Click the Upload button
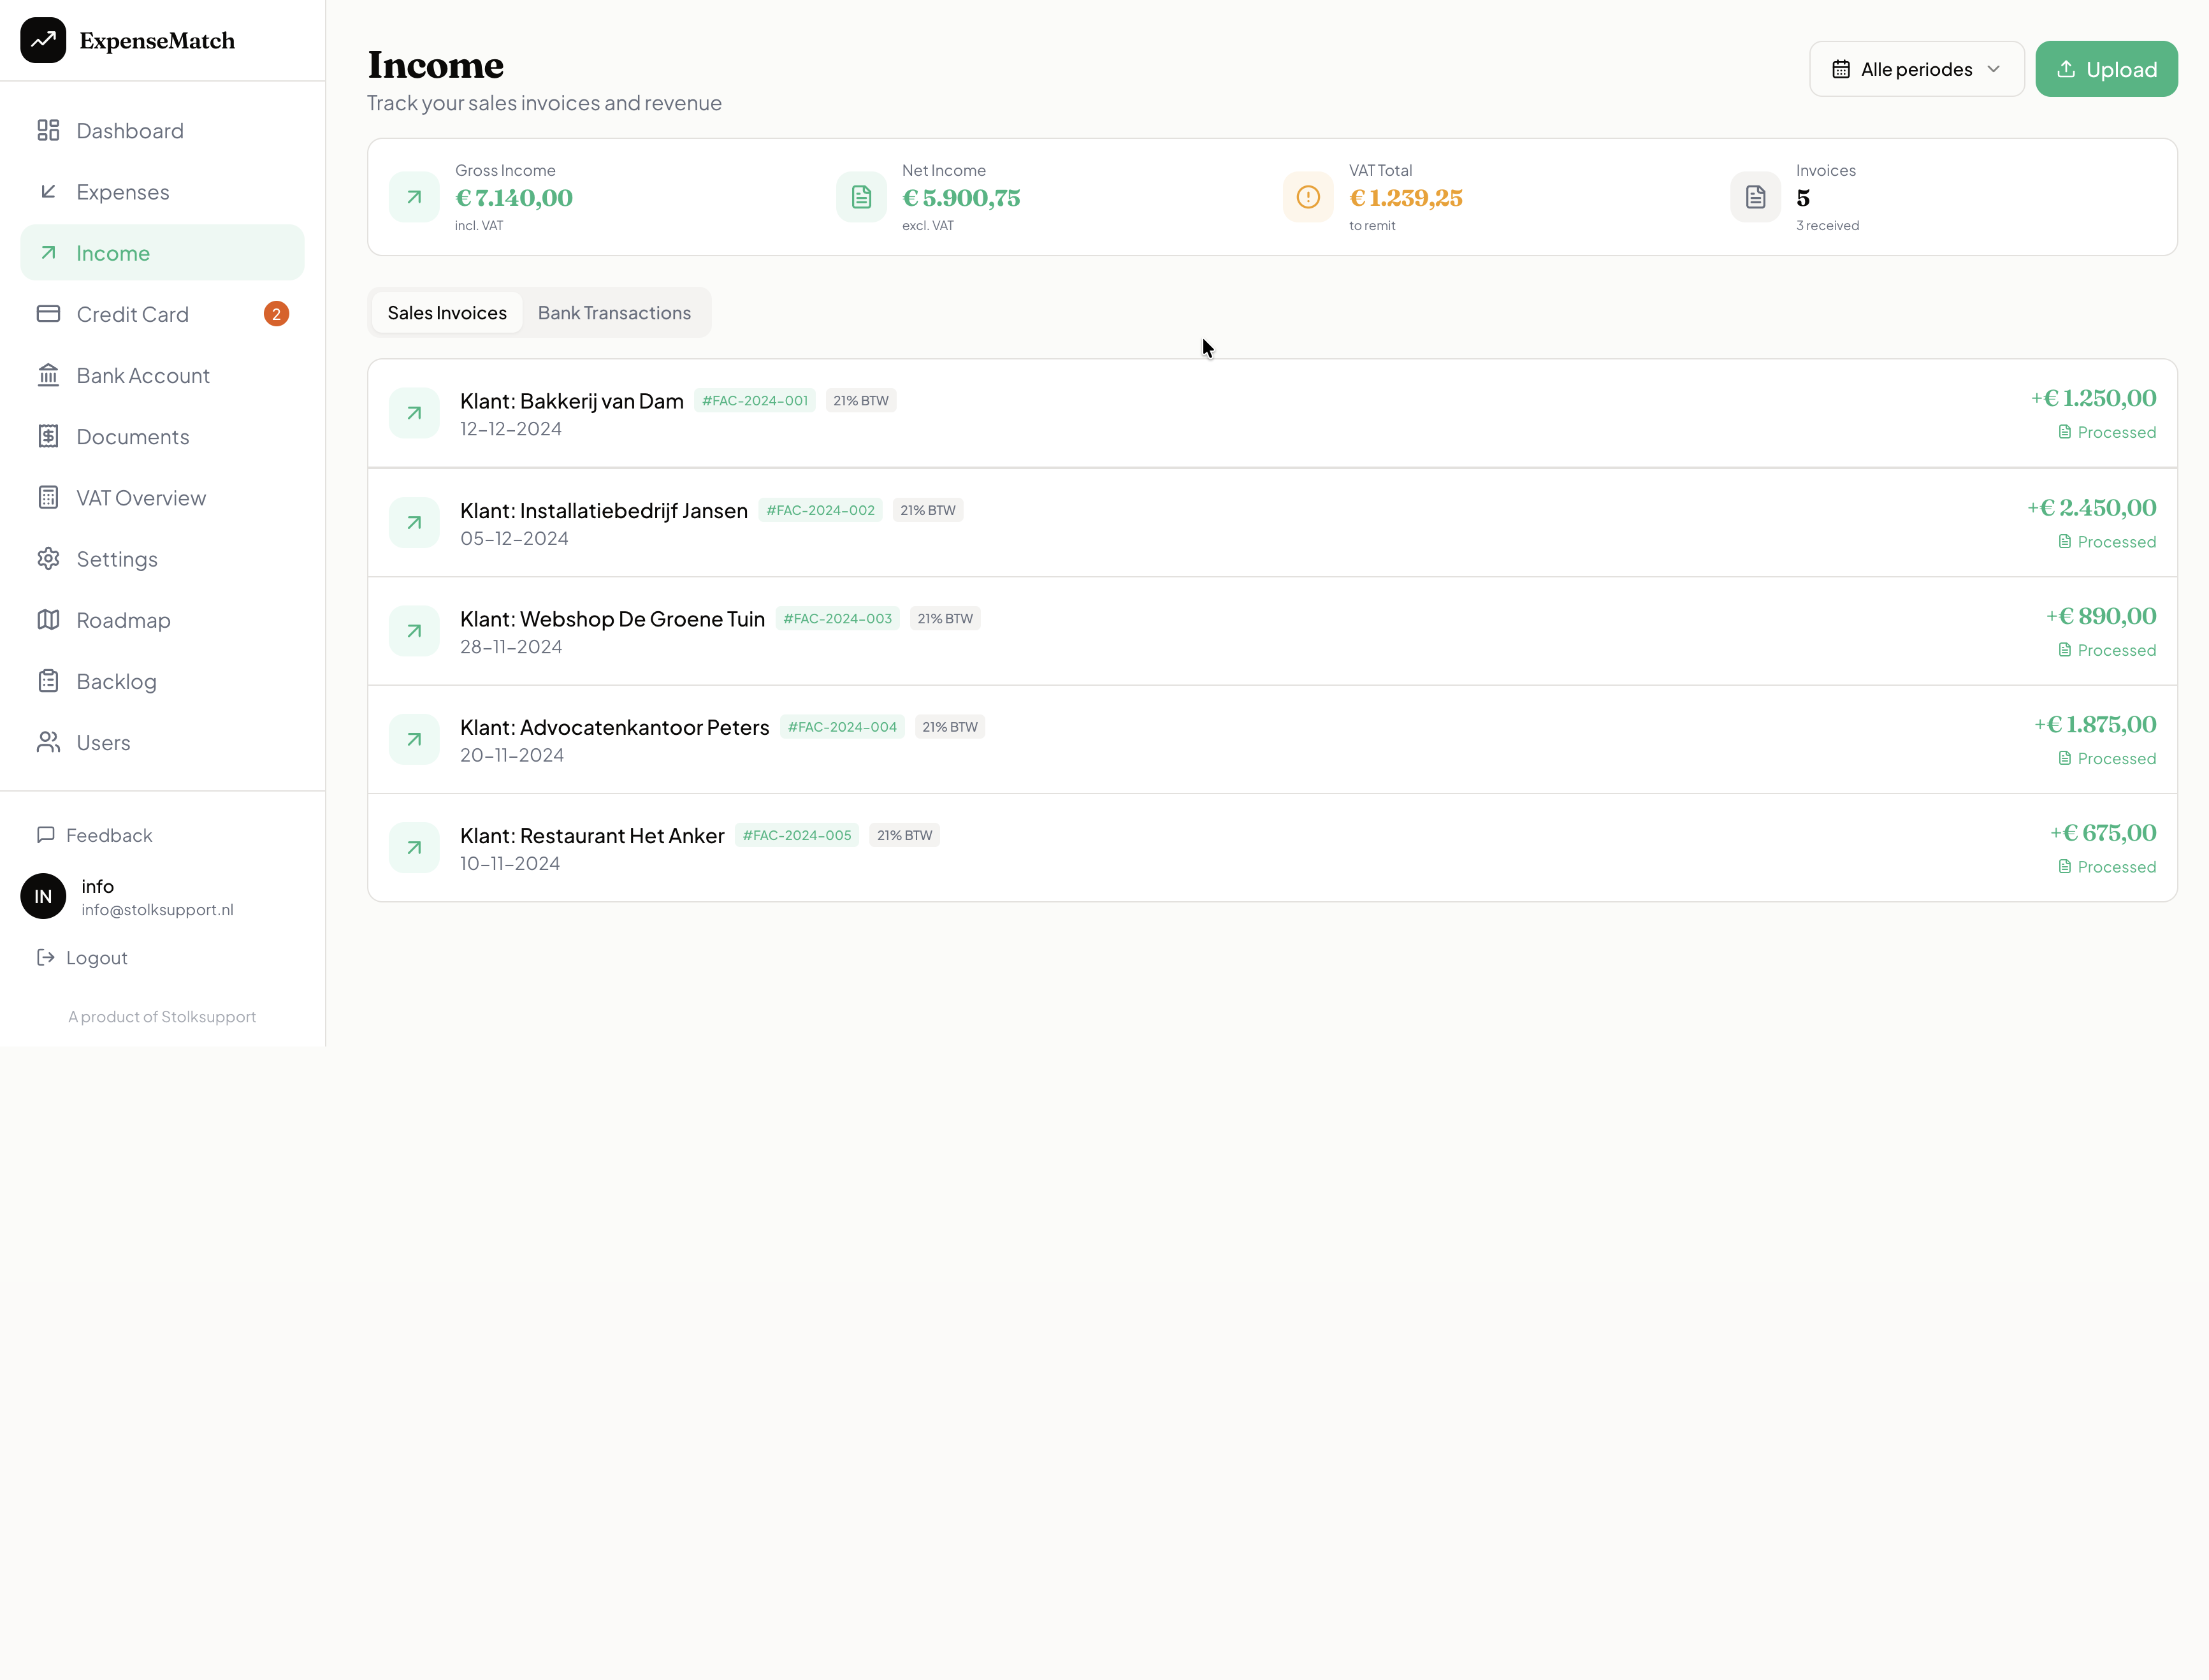Viewport: 2209px width, 1680px height. click(x=2106, y=68)
